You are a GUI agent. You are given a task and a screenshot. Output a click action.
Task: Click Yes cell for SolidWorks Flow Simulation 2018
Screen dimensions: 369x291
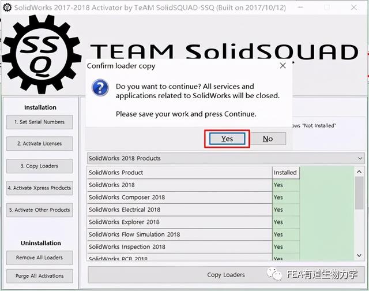tap(286, 234)
